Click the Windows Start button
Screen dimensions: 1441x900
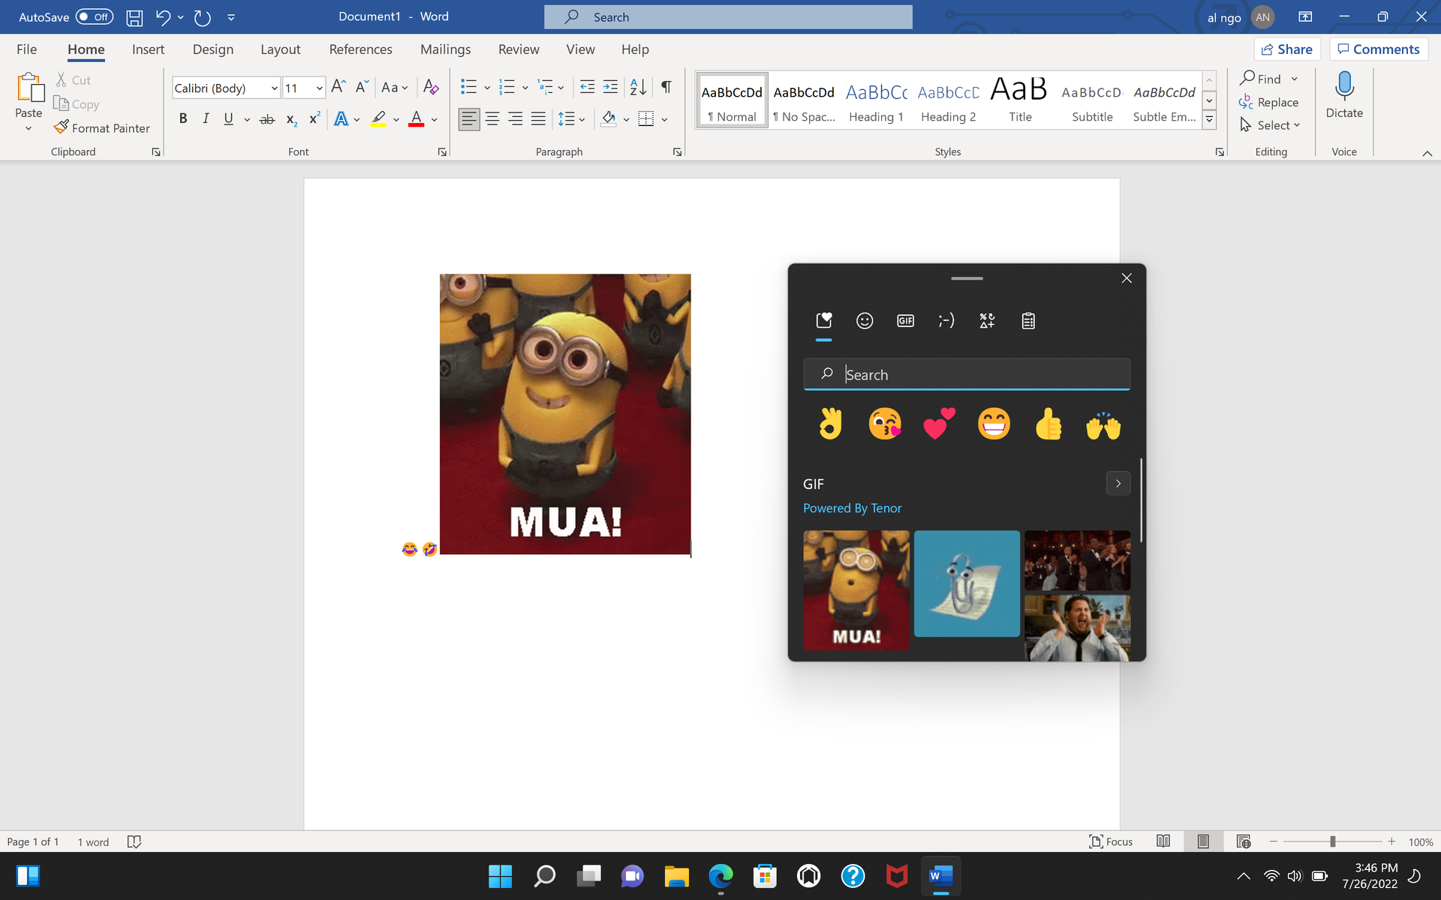(500, 875)
